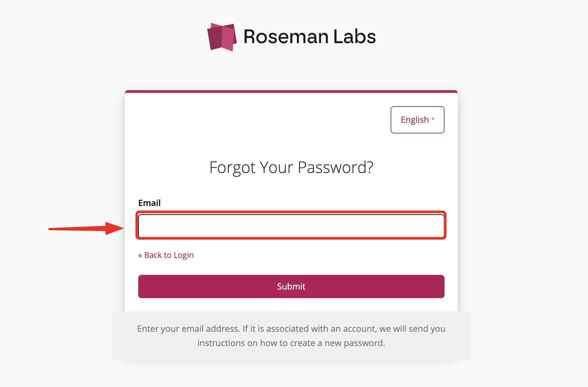Viewport: 588px width, 387px height.
Task: Click the crimson Submit bar to send the reset request
Action: 291,287
